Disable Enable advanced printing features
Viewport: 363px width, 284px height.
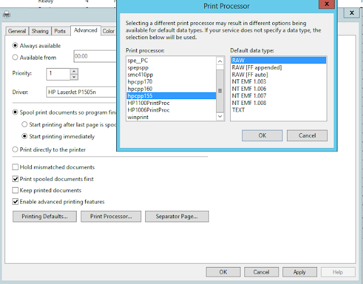click(15, 202)
